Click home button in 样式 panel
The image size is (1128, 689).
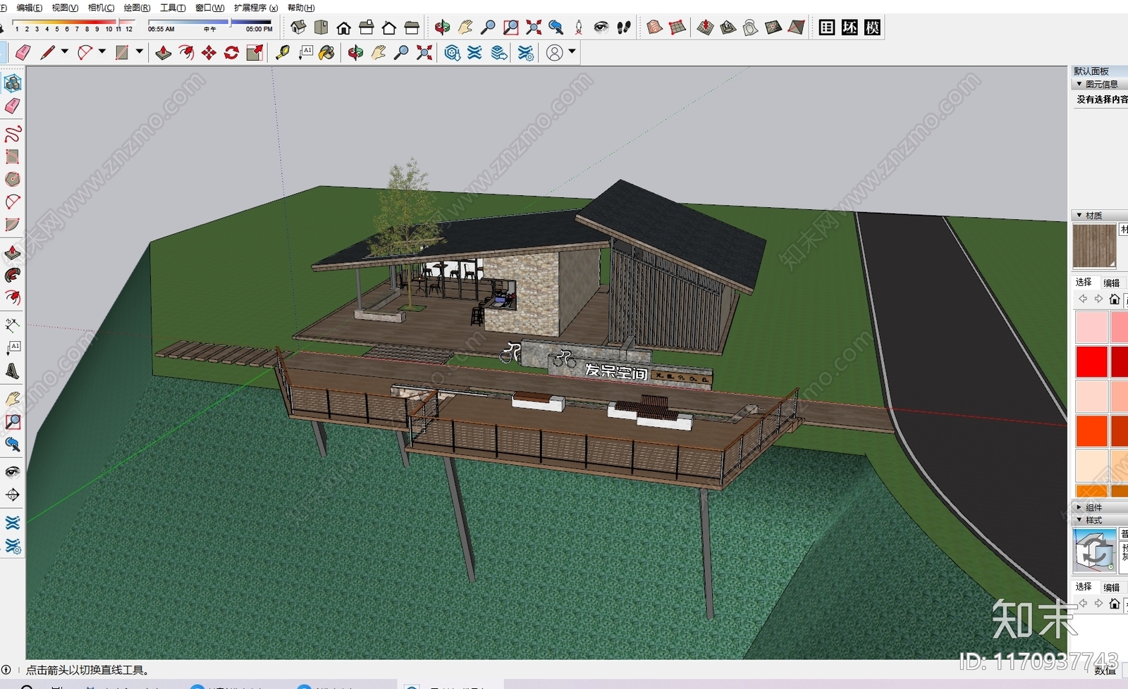click(x=1115, y=604)
